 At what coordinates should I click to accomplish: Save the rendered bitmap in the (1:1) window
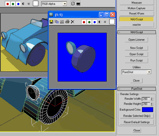(51, 22)
